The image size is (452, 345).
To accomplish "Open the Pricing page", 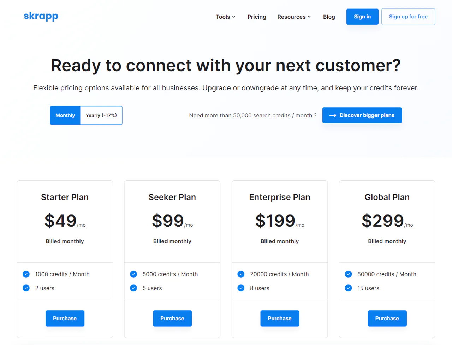I will 257,17.
